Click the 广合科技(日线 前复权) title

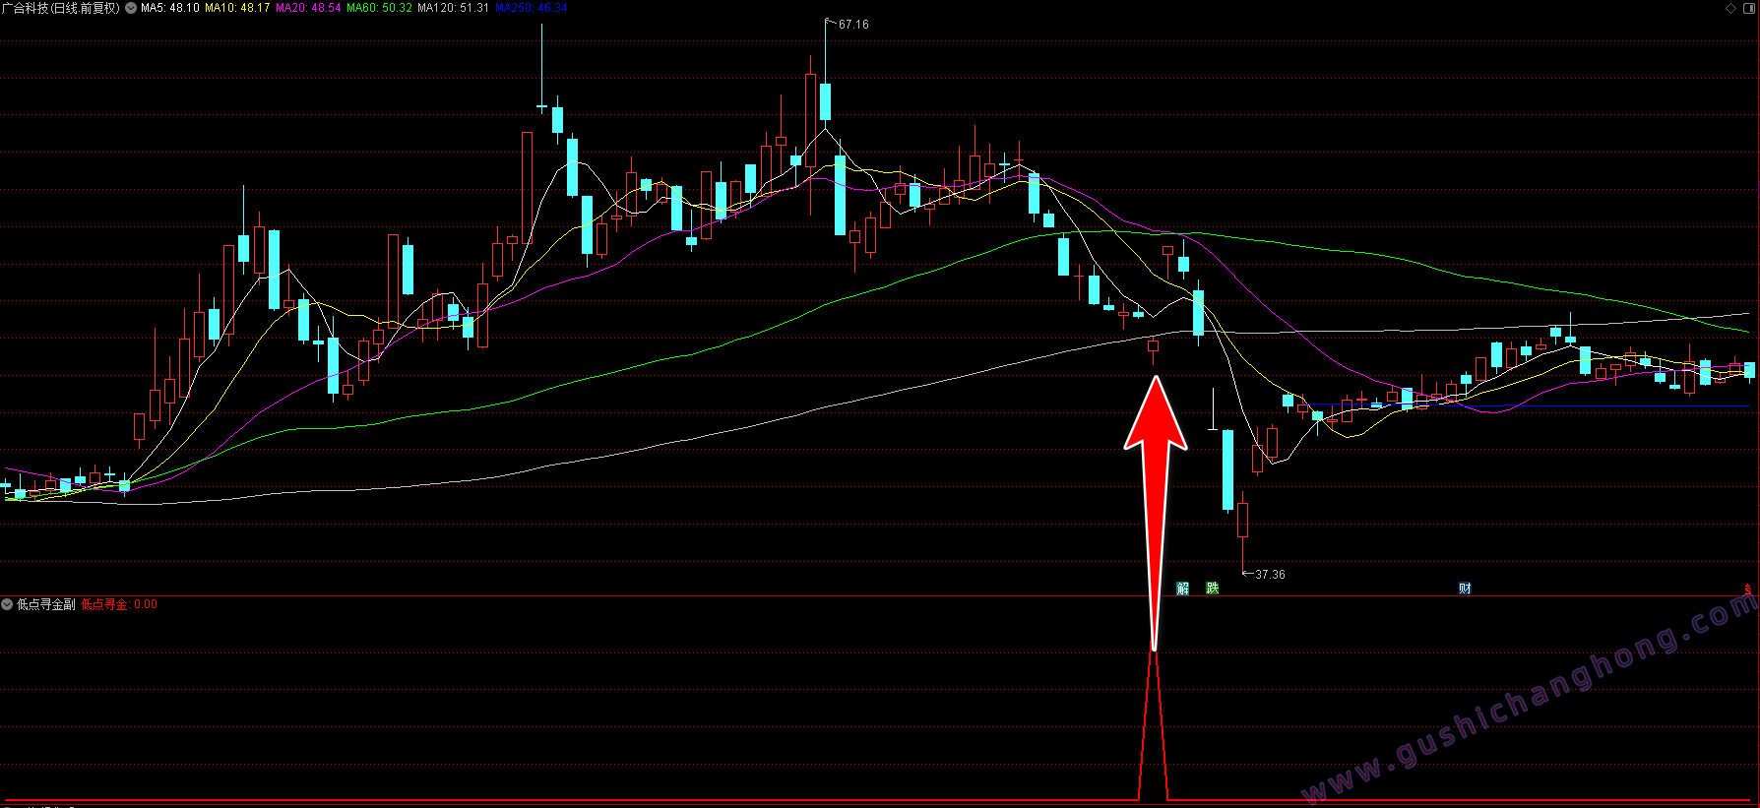pos(61,8)
